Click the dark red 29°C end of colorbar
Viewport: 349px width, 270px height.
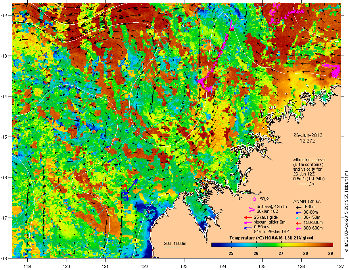tap(331, 245)
